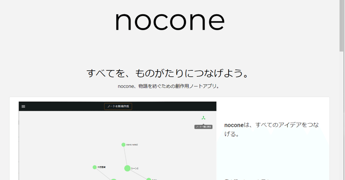
Task: Select the シーン2 node circle
Action: point(127,168)
